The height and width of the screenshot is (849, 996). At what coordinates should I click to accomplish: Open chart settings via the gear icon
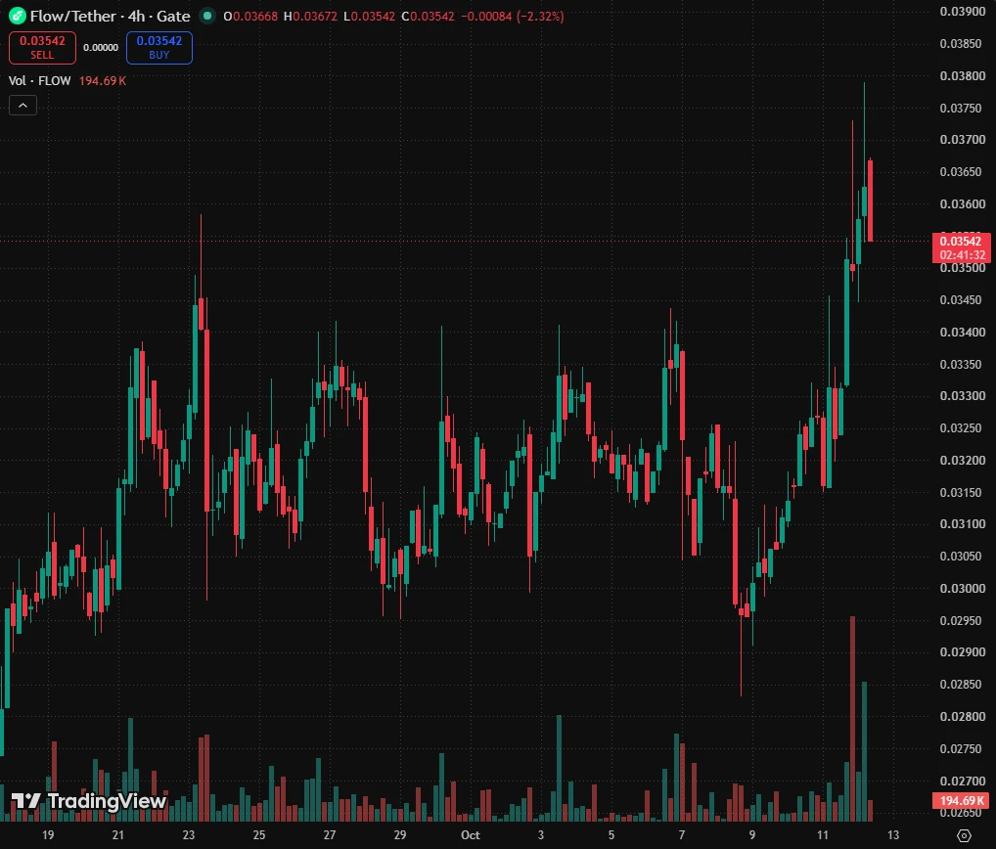[965, 835]
